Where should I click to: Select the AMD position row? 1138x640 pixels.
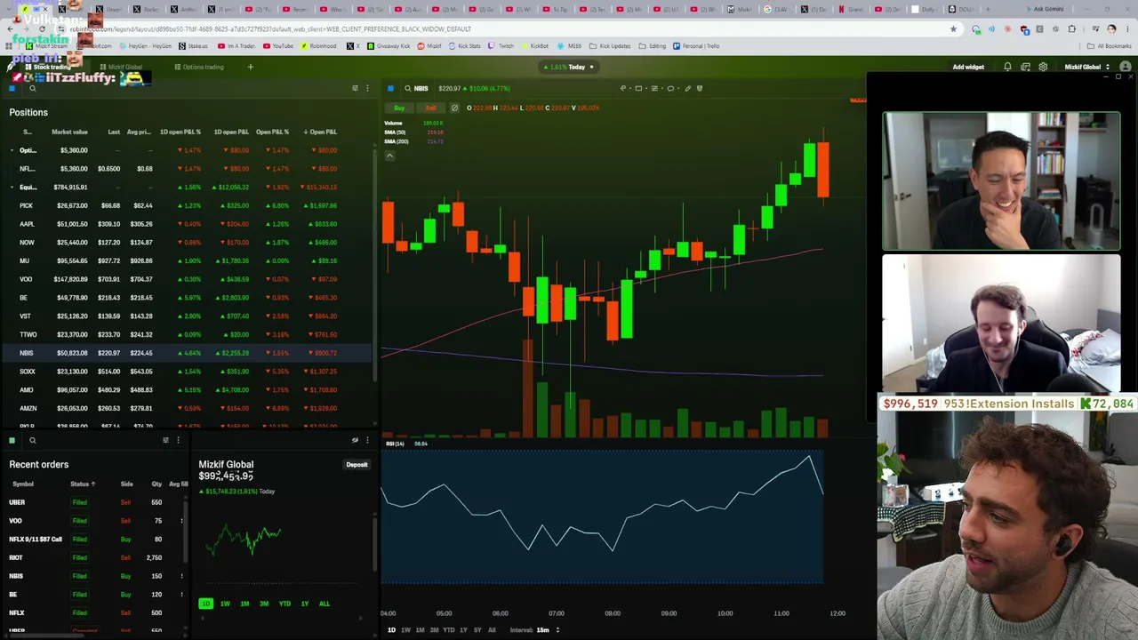coord(186,389)
